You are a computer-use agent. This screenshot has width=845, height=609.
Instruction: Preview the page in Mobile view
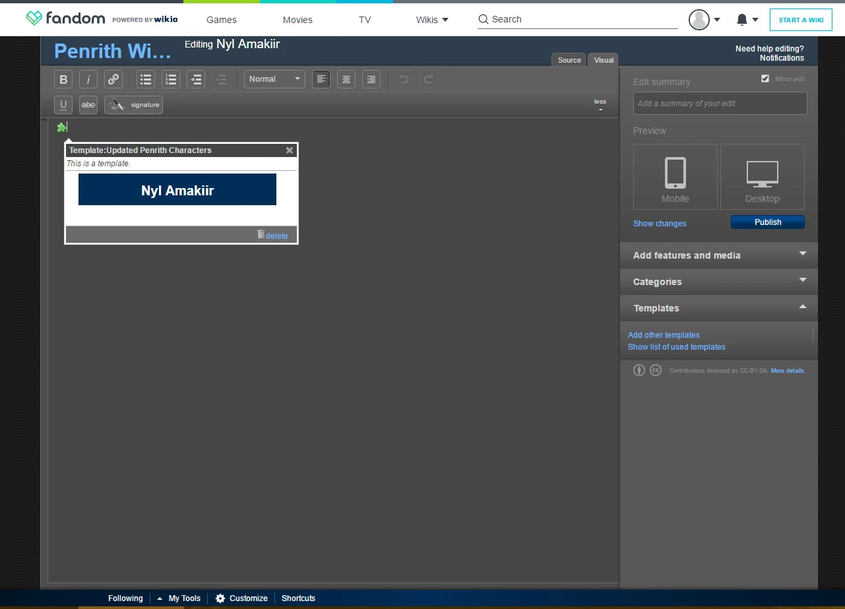(675, 177)
